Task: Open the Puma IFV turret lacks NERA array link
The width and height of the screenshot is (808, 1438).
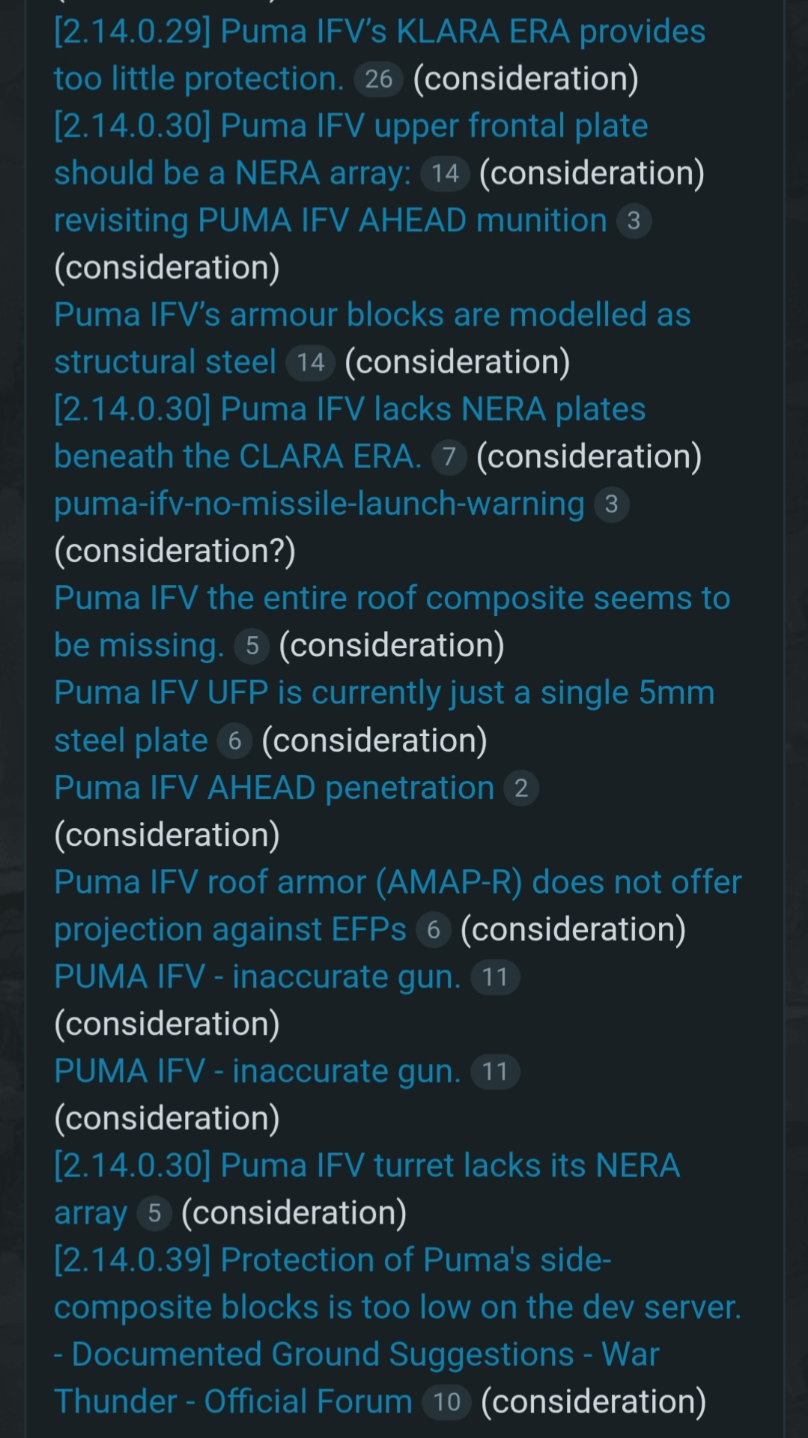Action: coord(366,1166)
